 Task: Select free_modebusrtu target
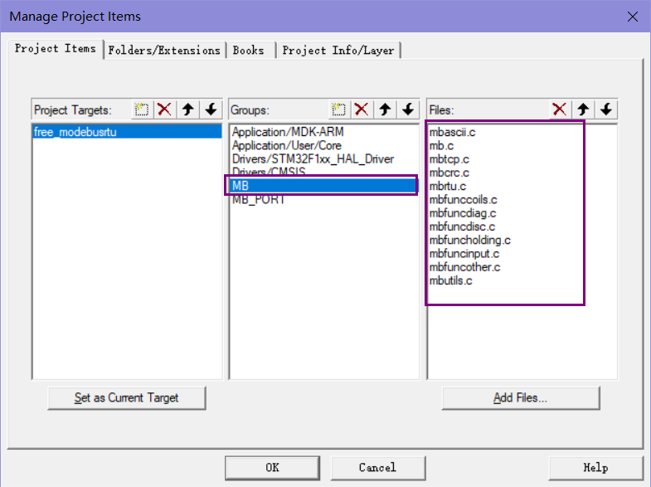127,132
